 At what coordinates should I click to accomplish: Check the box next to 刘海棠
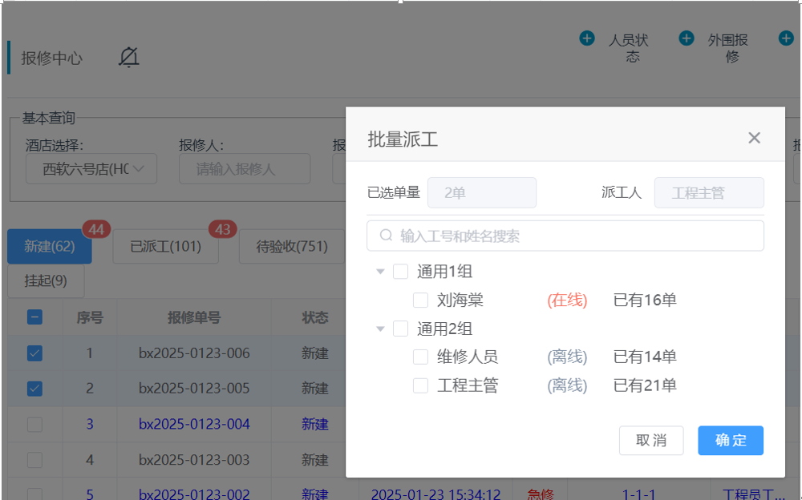420,300
